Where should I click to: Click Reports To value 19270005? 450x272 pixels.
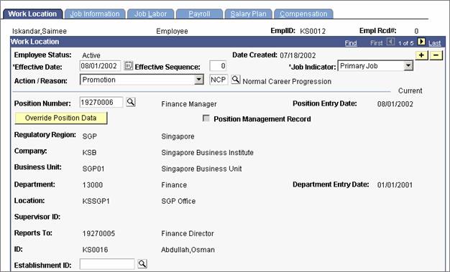point(98,233)
